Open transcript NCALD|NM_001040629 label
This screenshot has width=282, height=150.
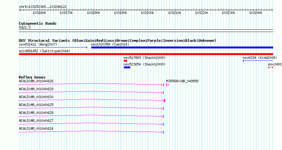coord(36,89)
